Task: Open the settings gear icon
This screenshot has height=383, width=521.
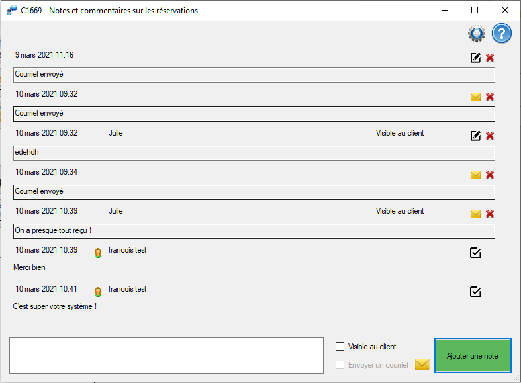Action: [x=477, y=34]
